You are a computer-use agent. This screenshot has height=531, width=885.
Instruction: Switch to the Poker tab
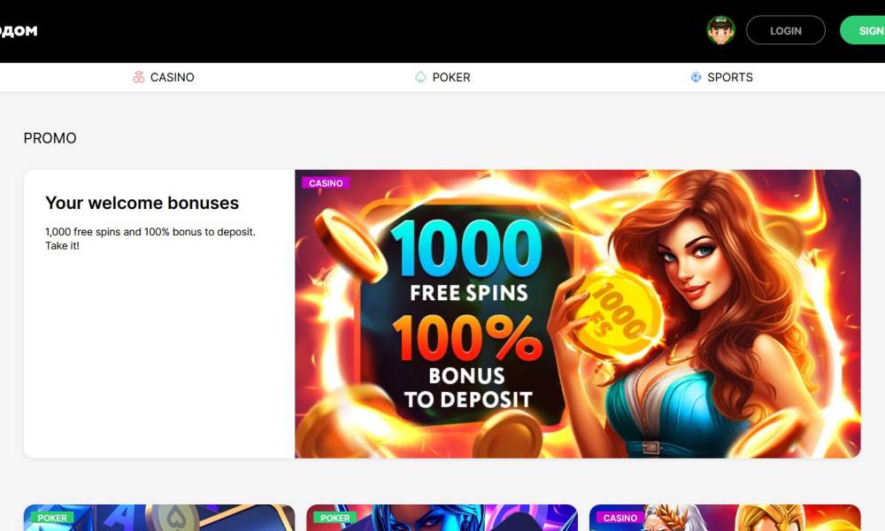(x=442, y=77)
